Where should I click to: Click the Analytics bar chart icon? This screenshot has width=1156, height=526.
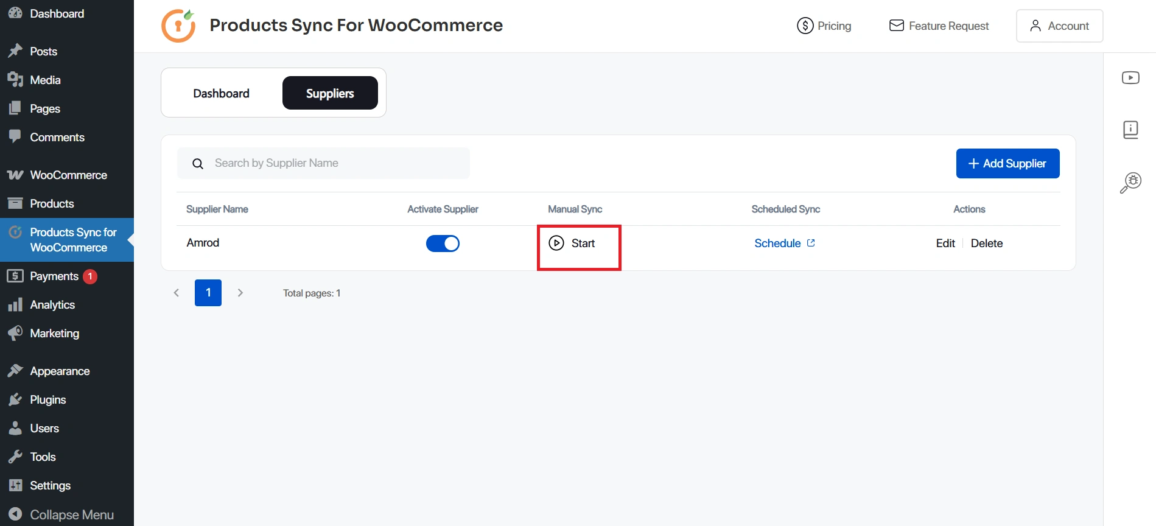tap(15, 304)
